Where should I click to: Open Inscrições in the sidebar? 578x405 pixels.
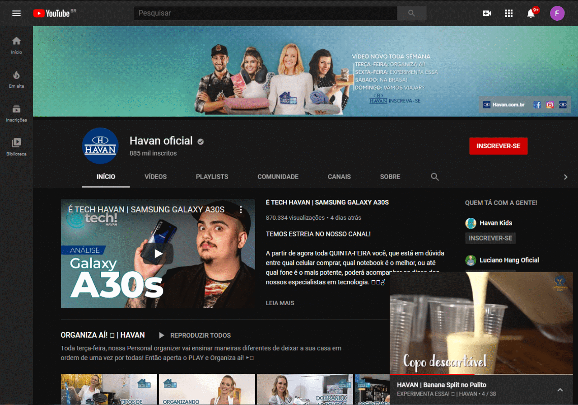[17, 113]
